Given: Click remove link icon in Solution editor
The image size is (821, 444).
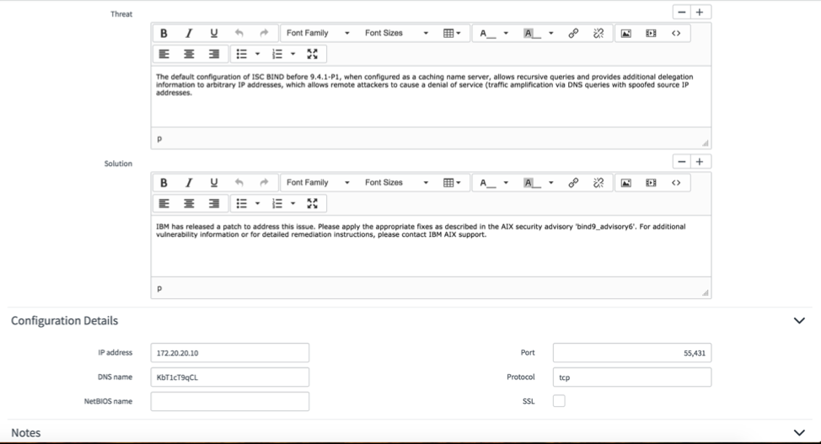Looking at the screenshot, I should pyautogui.click(x=598, y=183).
